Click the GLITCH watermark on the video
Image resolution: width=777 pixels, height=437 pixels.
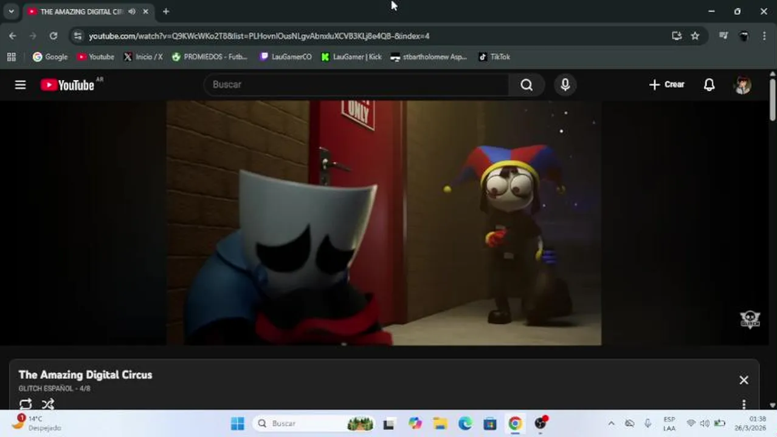point(750,319)
